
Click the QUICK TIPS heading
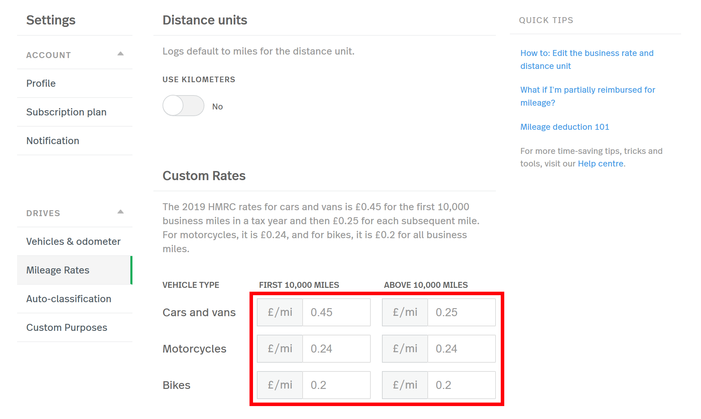coord(546,20)
